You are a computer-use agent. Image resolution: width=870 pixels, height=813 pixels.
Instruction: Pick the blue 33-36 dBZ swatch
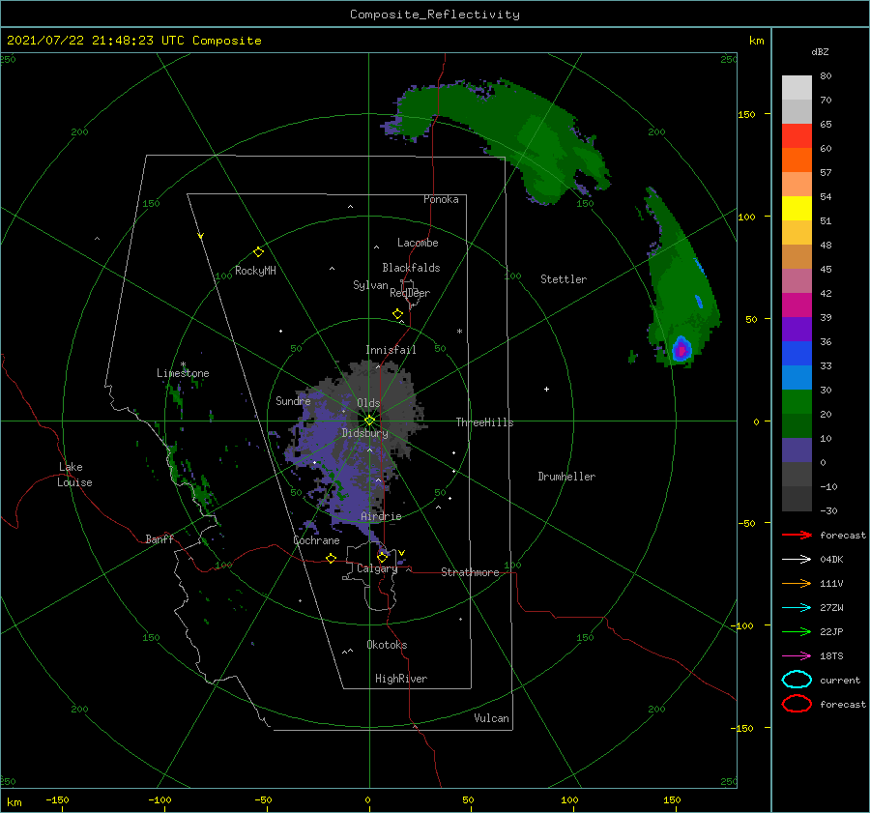click(x=797, y=354)
